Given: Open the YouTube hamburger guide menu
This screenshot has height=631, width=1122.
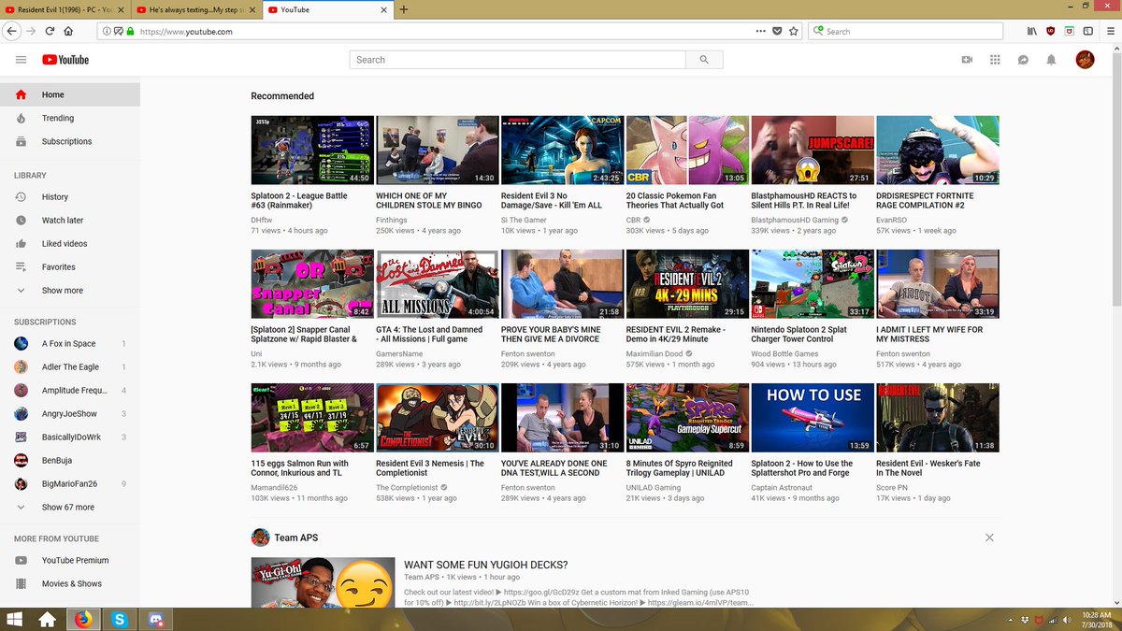Looking at the screenshot, I should tap(22, 60).
